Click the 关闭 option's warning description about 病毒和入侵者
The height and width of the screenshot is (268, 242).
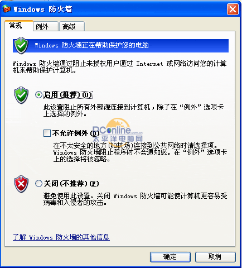135,199
